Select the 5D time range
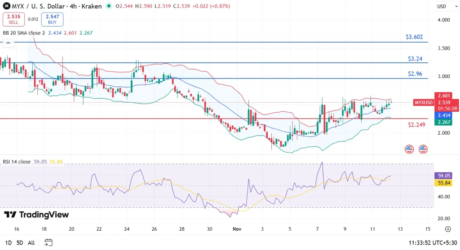 (19, 243)
